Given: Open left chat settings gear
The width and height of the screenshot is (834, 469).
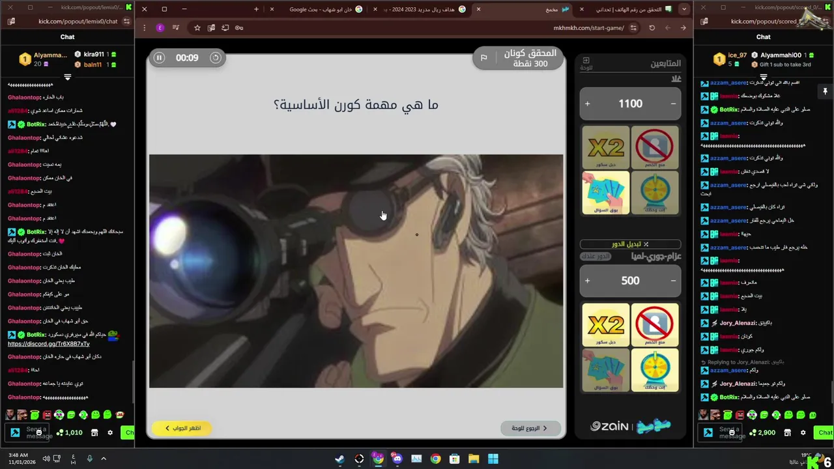Looking at the screenshot, I should tap(110, 433).
